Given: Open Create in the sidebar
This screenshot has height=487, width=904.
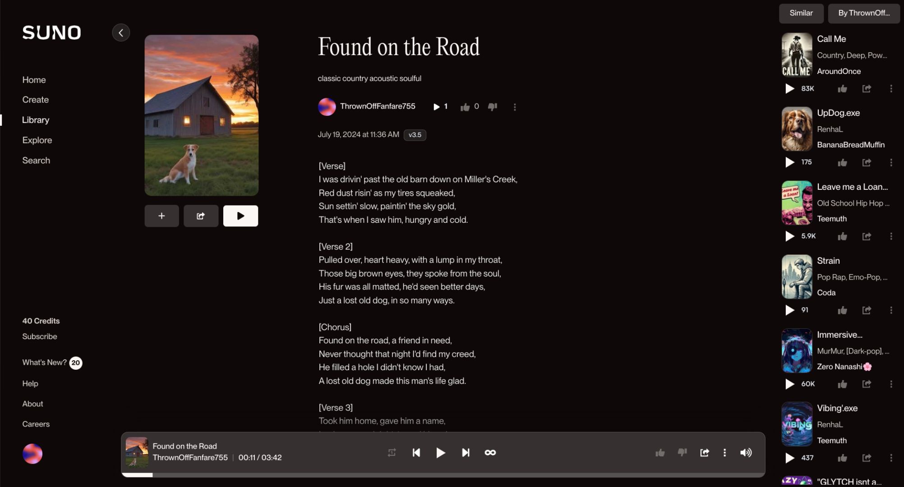Looking at the screenshot, I should pos(36,100).
